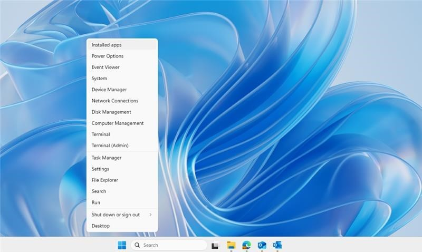Open the new Outlook taskbar icon

coord(262,245)
